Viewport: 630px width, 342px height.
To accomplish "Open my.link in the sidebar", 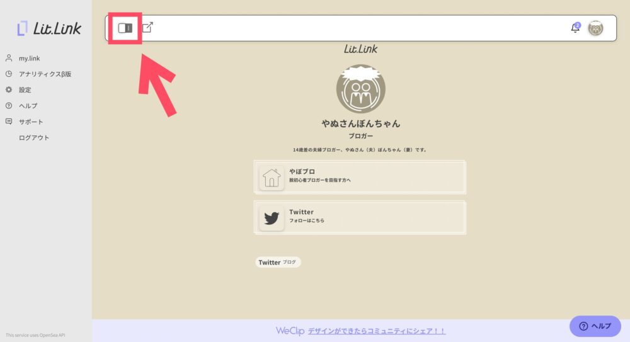I will point(30,59).
